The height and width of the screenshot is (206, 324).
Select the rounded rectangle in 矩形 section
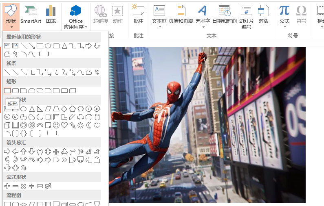click(x=15, y=91)
